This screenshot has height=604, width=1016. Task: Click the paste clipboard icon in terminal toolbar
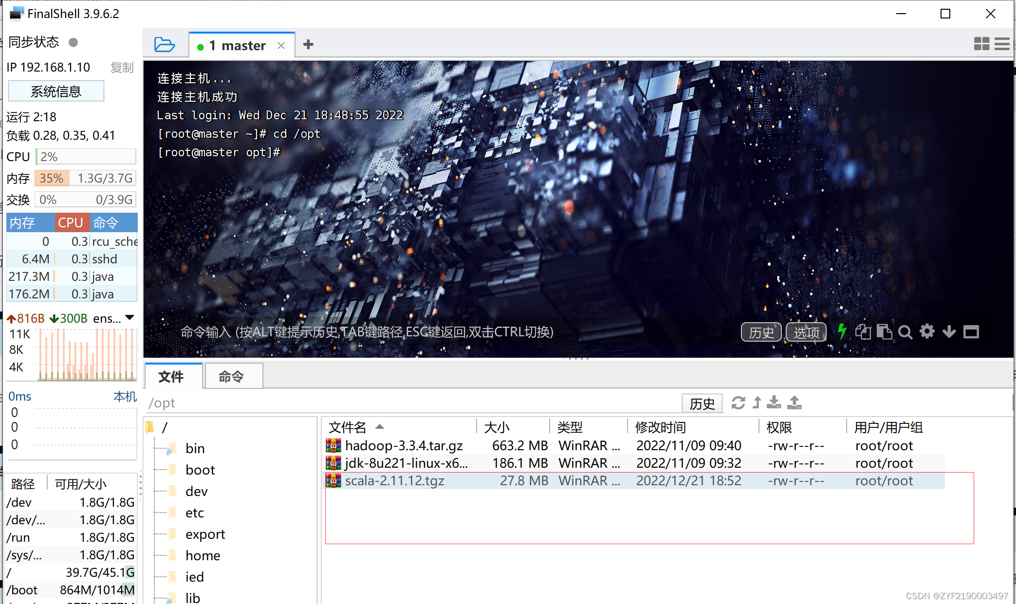(884, 332)
